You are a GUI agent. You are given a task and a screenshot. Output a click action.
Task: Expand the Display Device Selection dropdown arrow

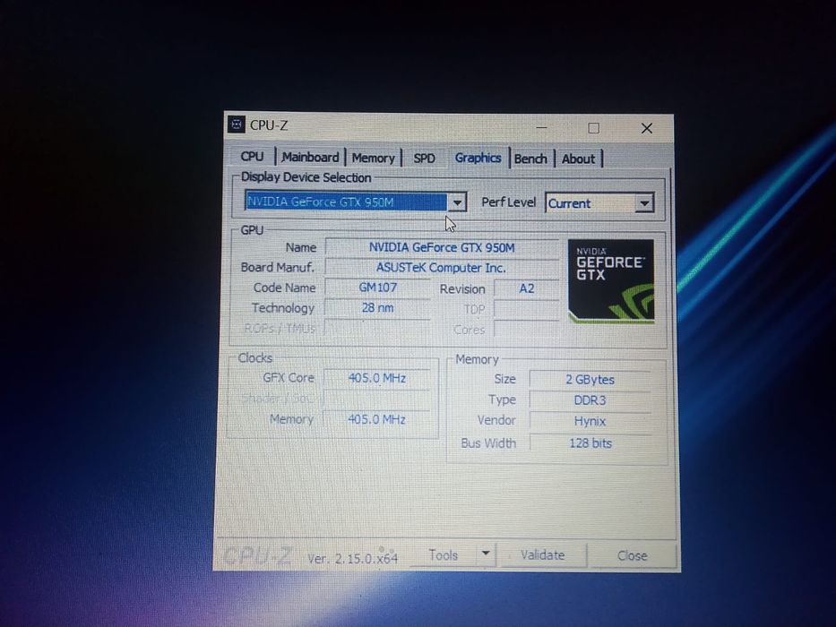[457, 202]
